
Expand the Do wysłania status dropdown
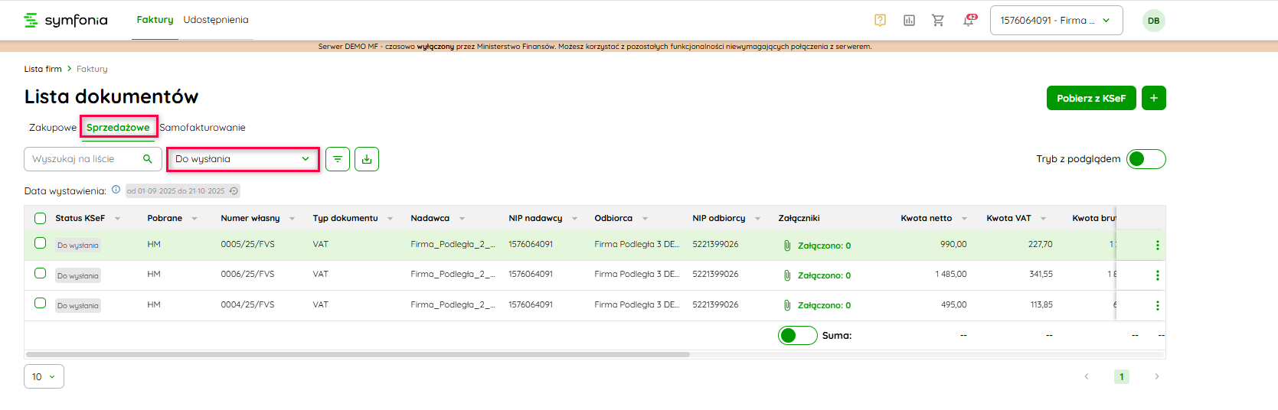(x=243, y=159)
